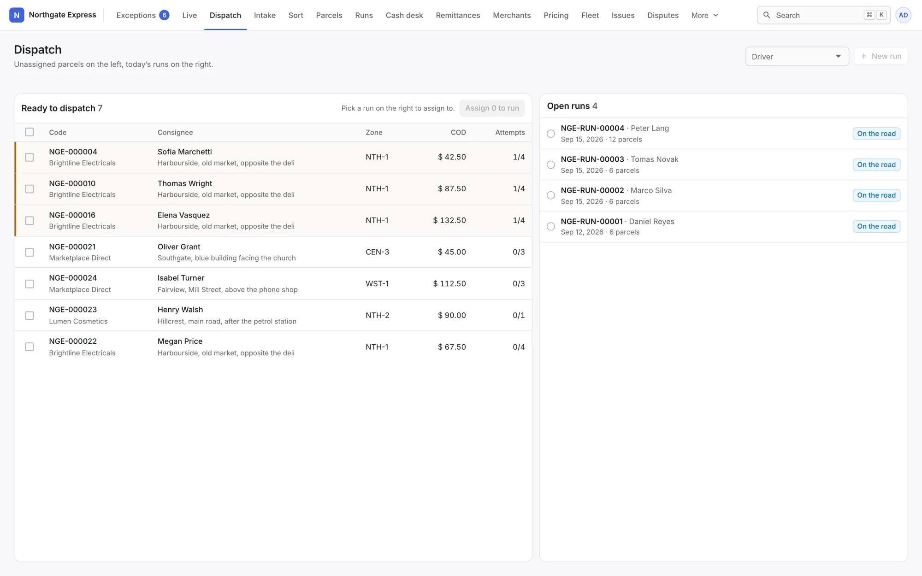Image resolution: width=922 pixels, height=576 pixels.
Task: Expand the More navigation menu
Action: (x=704, y=15)
